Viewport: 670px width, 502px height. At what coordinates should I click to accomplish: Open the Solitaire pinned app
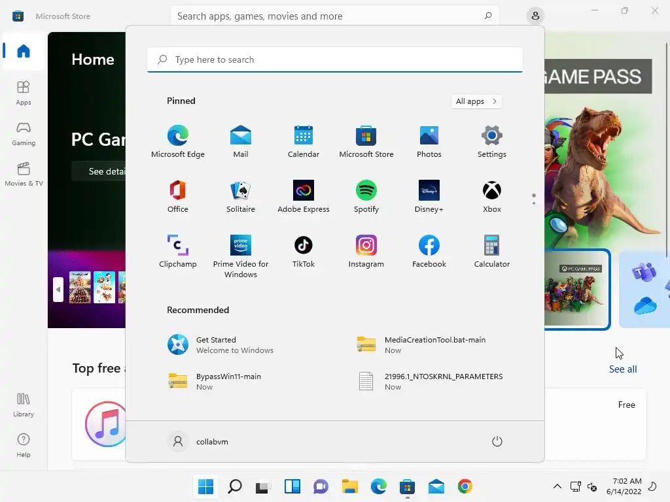tap(241, 196)
